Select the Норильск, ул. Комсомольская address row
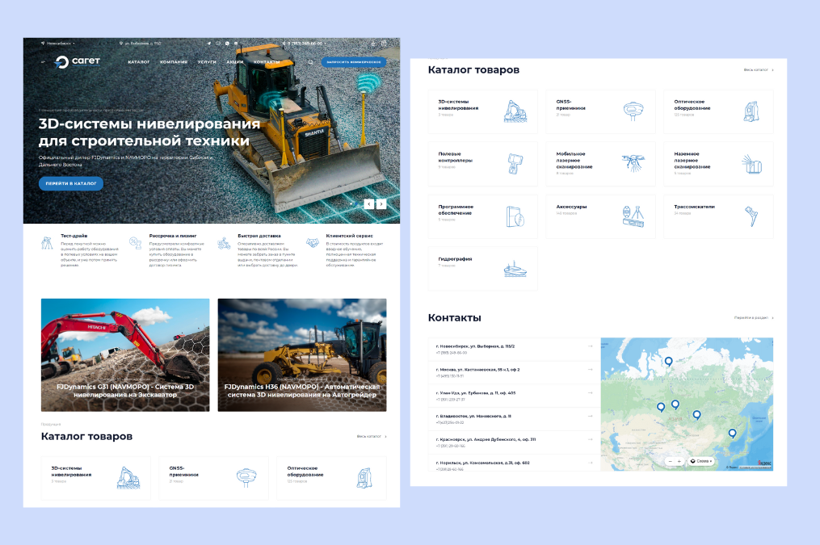The width and height of the screenshot is (820, 545). 515,464
